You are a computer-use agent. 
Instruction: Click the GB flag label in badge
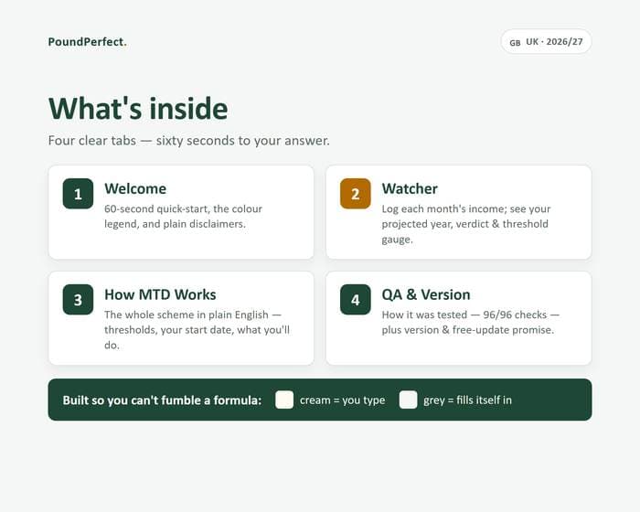[x=515, y=43]
